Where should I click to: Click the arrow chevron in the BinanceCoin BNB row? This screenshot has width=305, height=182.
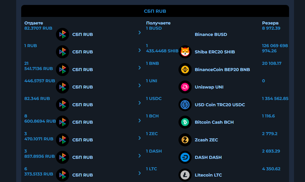pos(140,68)
